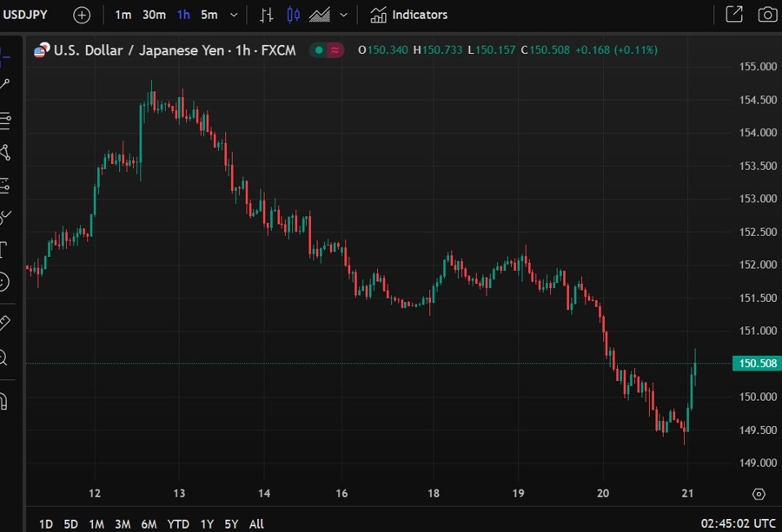Open the timeframe interval dropdown

tap(233, 14)
